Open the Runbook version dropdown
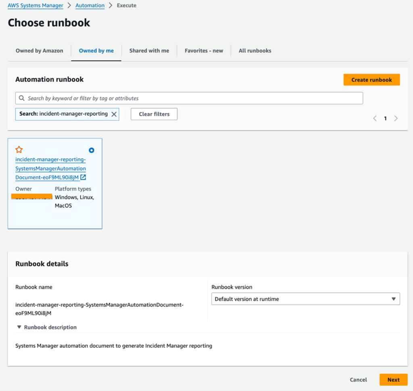Viewport: 413px width, 391px height. 305,299
